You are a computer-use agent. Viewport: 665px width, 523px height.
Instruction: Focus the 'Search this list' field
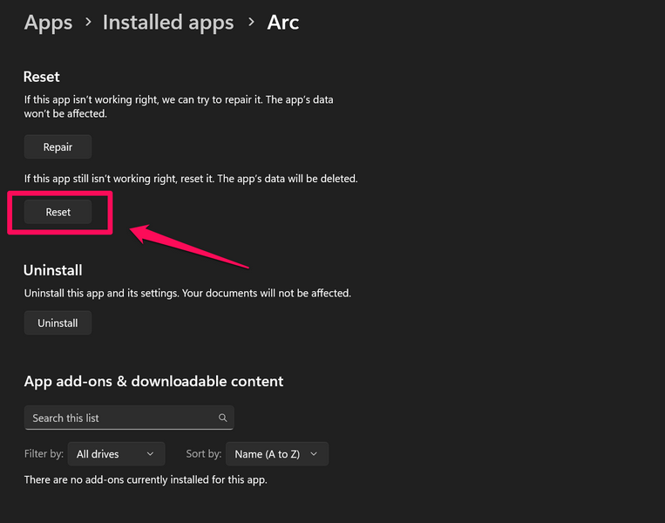(x=122, y=418)
